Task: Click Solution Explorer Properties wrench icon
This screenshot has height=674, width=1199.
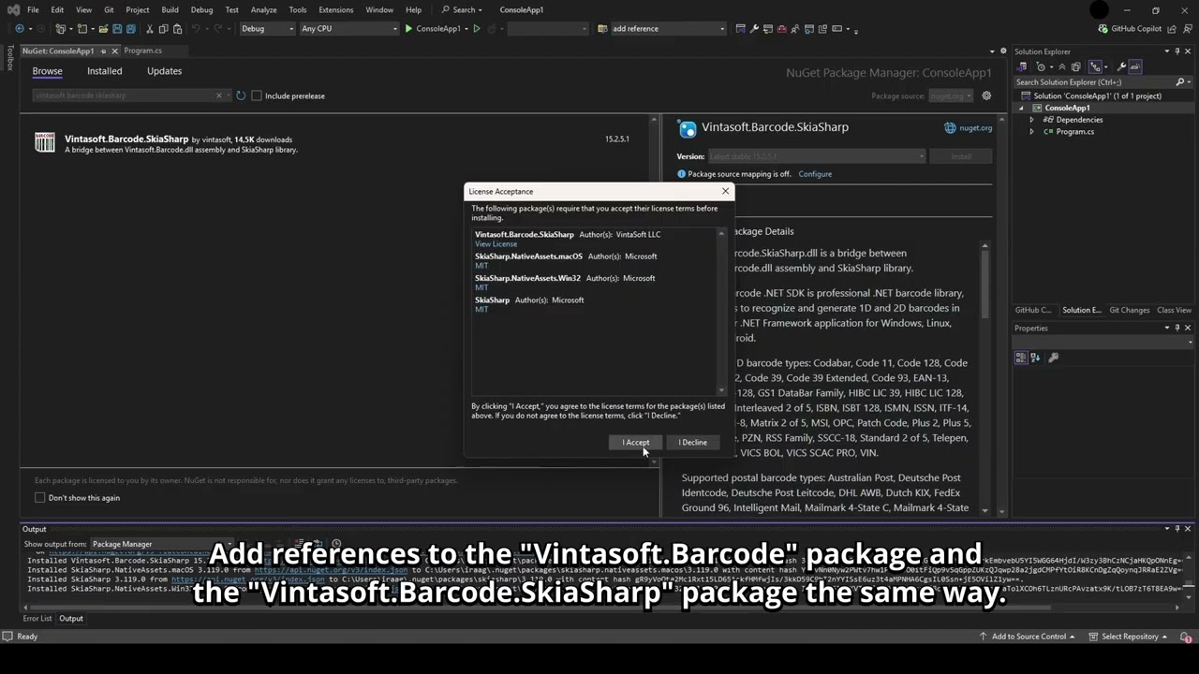Action: [1121, 66]
